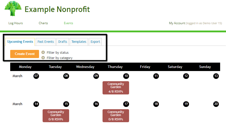Viewport: 226px width, 126px height.
Task: Click the March 08 date circle
Action: click(x=66, y=76)
